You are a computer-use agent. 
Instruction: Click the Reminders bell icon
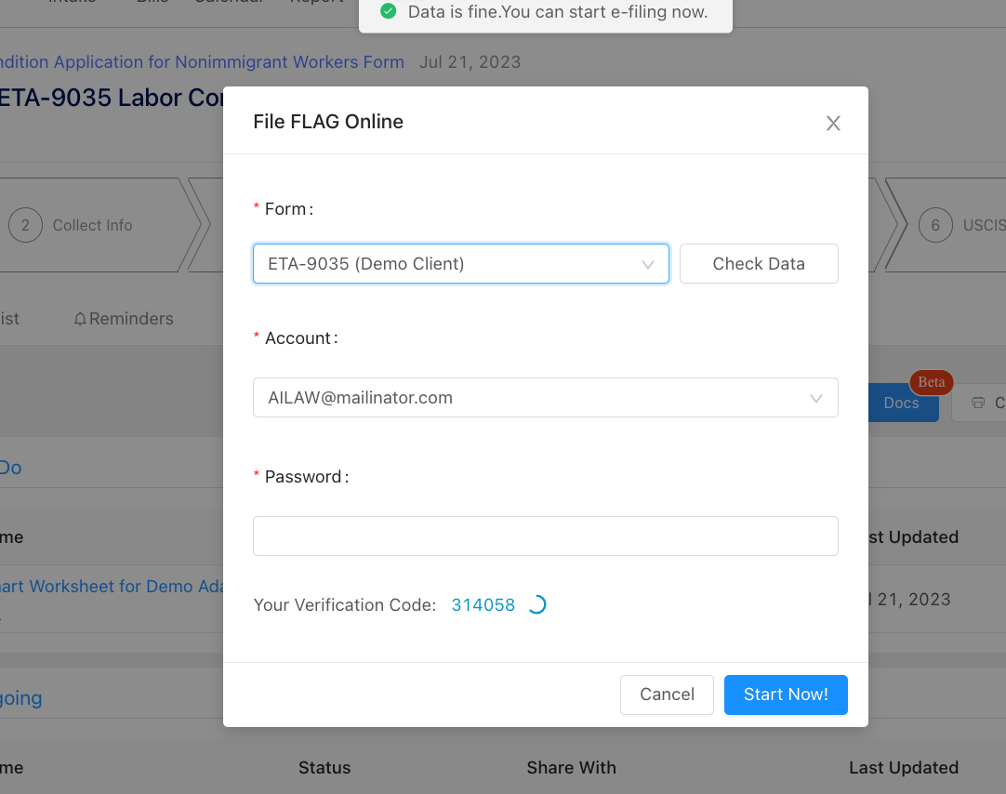pos(80,319)
